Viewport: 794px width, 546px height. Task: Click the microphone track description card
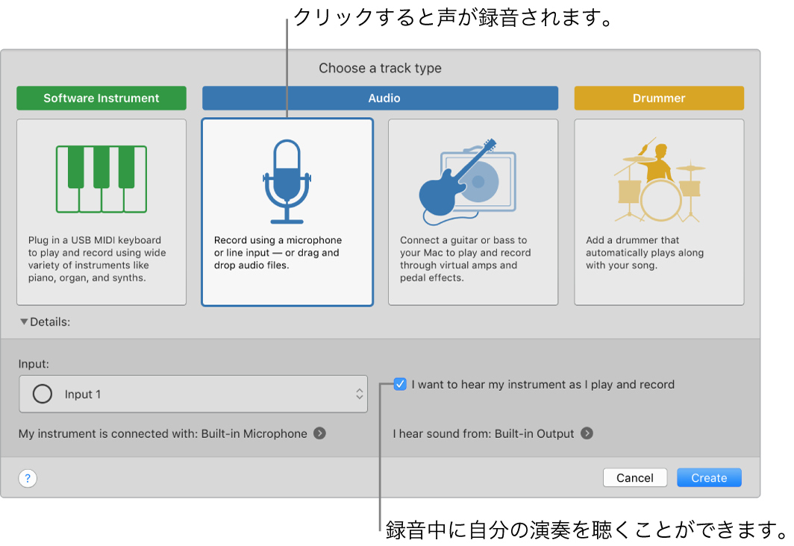287,211
